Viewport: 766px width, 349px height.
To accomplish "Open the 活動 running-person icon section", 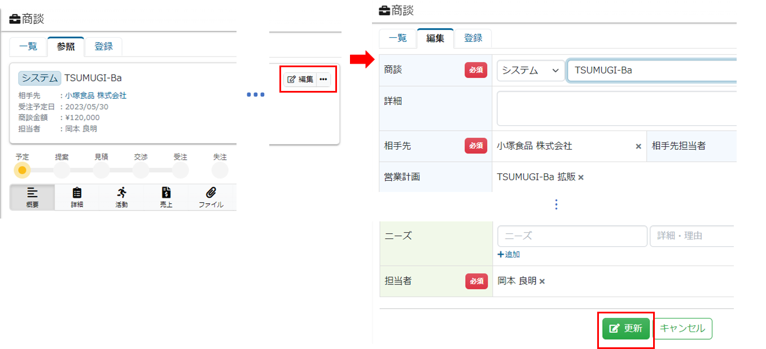I will [x=121, y=198].
